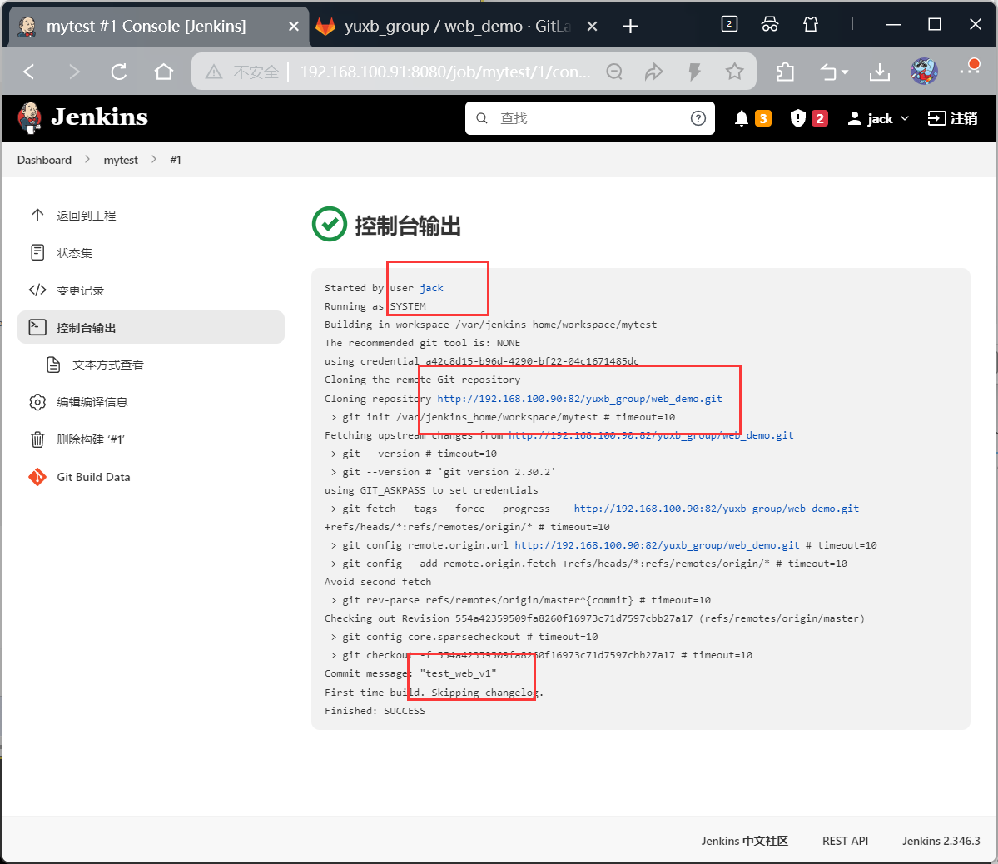Click the jack user link in console output

(431, 288)
